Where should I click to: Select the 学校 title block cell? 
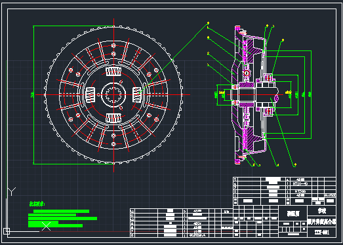(322, 211)
